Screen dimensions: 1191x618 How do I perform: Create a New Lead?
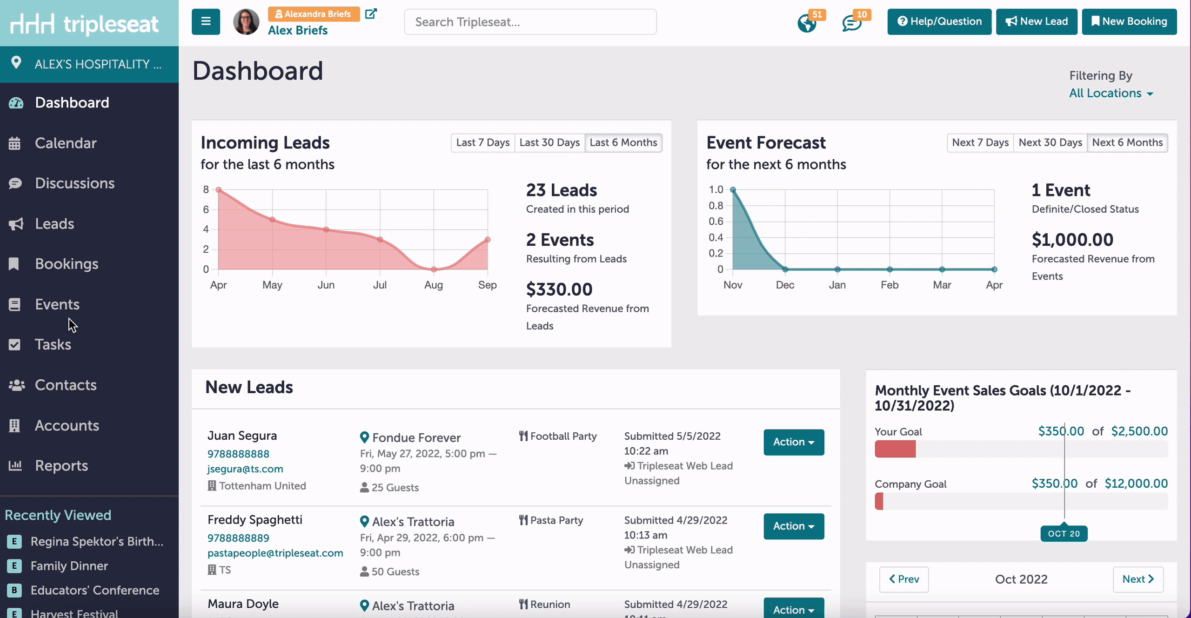coord(1037,21)
